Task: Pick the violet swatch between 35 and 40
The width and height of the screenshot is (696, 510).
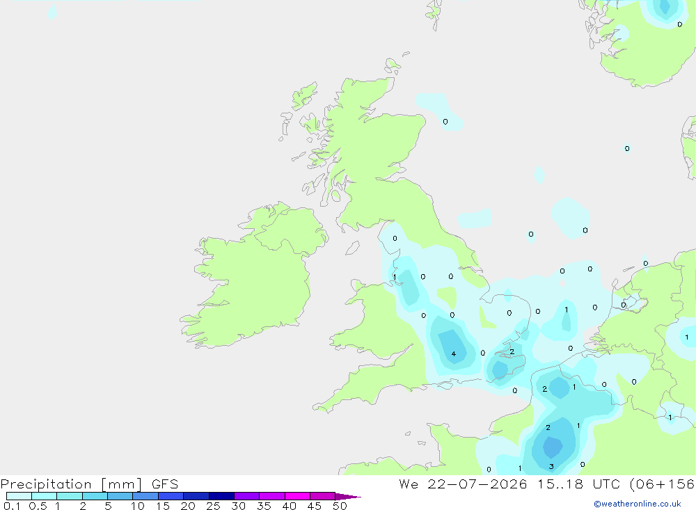Action: click(x=271, y=496)
